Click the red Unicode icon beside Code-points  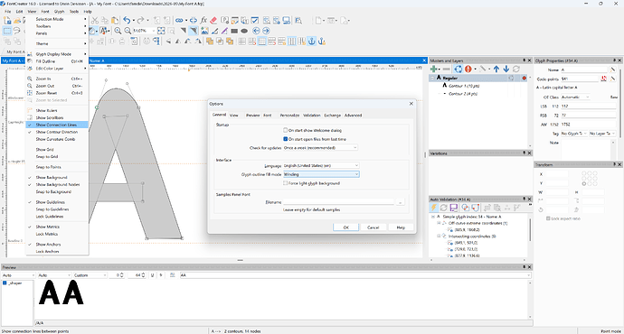pos(604,79)
